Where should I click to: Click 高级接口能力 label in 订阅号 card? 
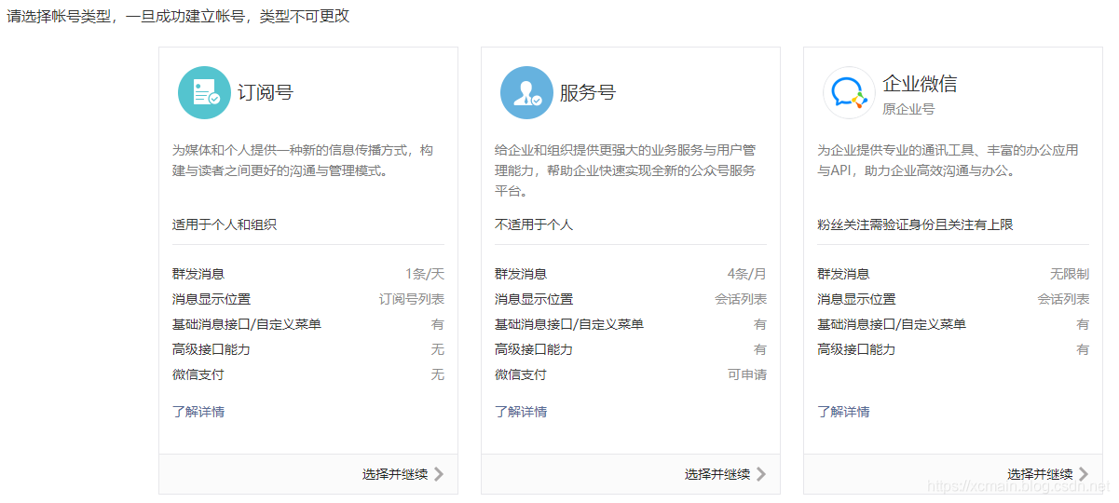click(x=212, y=349)
